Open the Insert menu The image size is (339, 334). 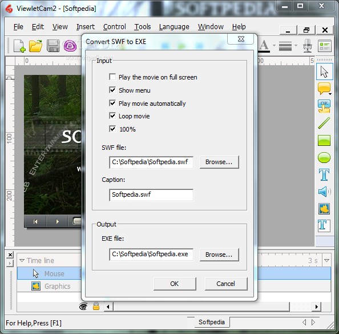pyautogui.click(x=86, y=27)
